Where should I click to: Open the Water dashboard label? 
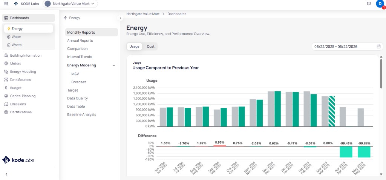coord(17,37)
